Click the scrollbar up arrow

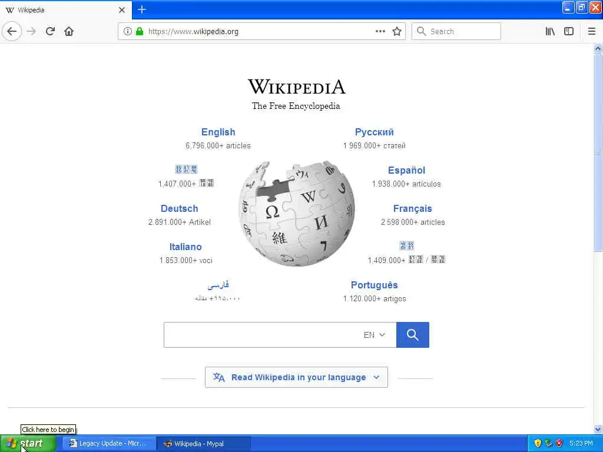(x=598, y=48)
